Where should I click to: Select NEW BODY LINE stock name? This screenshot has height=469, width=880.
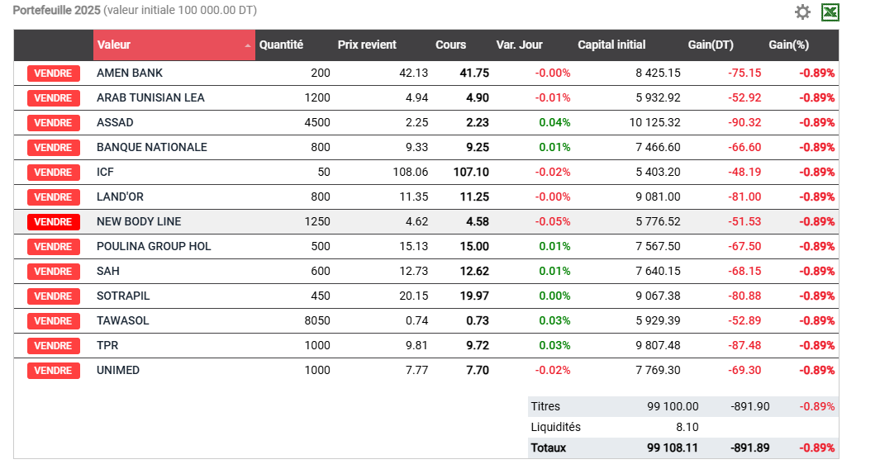coord(139,221)
